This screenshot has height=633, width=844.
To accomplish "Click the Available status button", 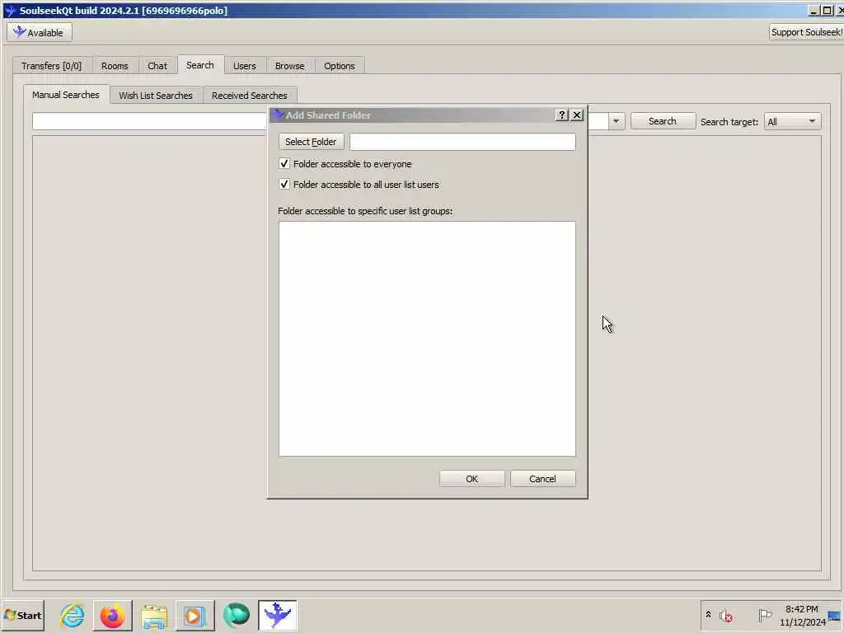I will (x=40, y=32).
